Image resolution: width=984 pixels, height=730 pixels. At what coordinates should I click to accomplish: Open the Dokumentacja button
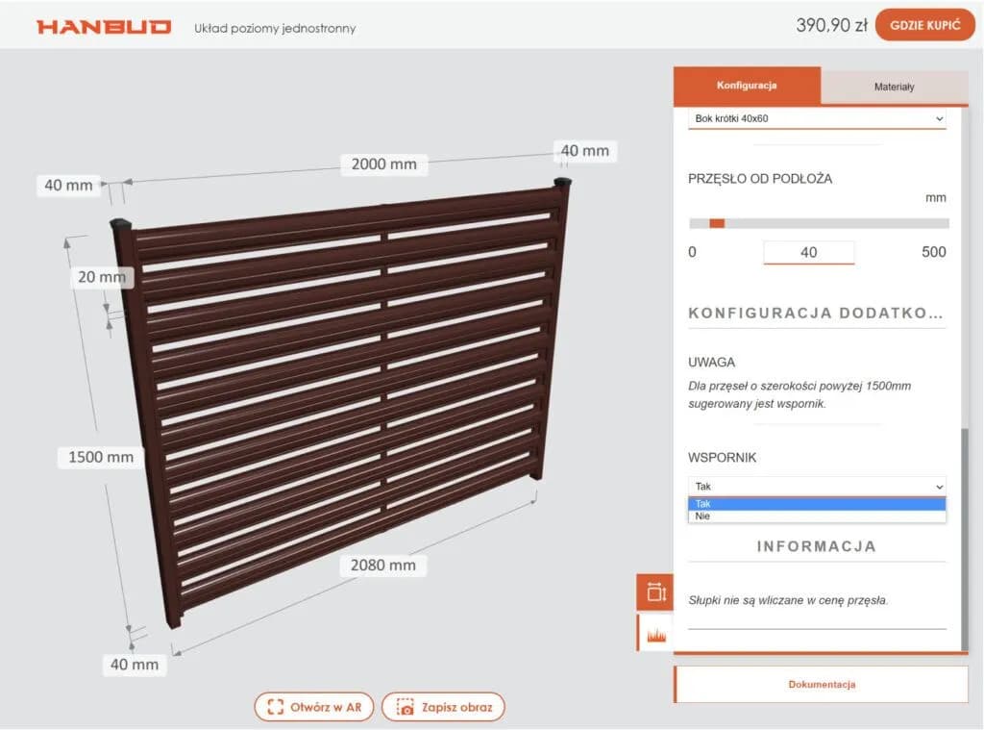pyautogui.click(x=822, y=685)
